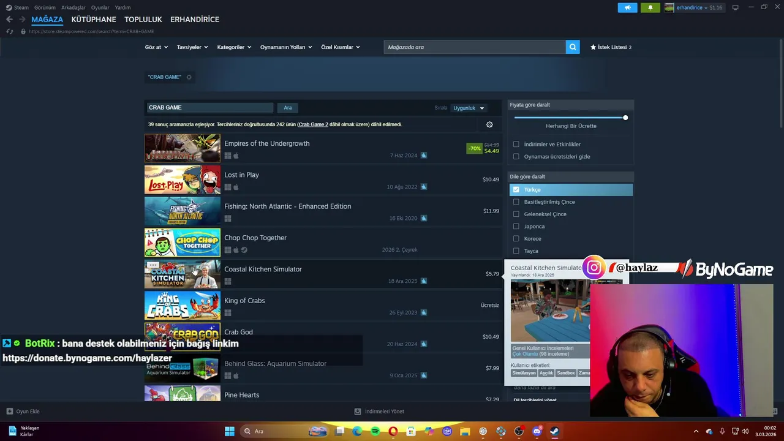Remove the "CRAB GAME" search tag
The height and width of the screenshot is (441, 784).
tap(189, 77)
